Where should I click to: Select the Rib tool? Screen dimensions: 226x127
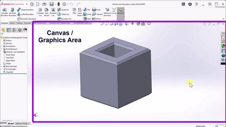click(87, 10)
